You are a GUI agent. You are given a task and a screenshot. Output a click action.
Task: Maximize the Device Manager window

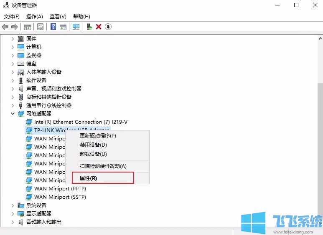tap(296, 5)
